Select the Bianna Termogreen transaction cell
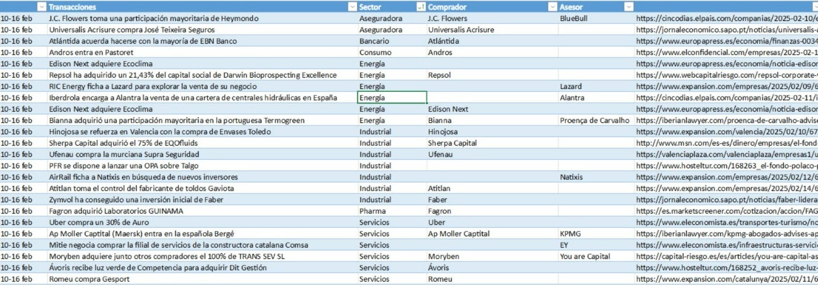Viewport: 818px width, 285px height. coord(202,120)
